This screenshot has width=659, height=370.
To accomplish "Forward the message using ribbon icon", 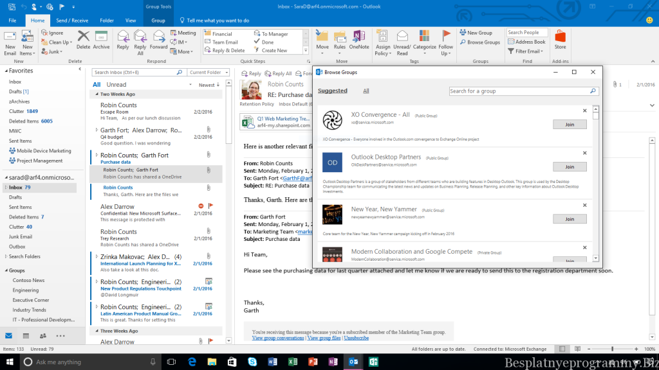I will point(158,40).
